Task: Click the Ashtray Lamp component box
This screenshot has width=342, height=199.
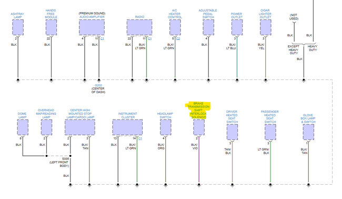Action: (18, 27)
